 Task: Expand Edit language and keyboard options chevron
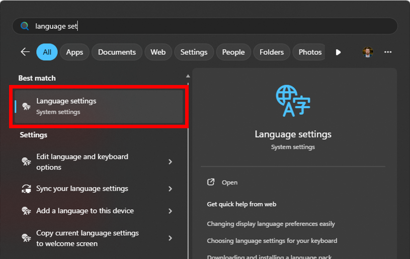(170, 162)
